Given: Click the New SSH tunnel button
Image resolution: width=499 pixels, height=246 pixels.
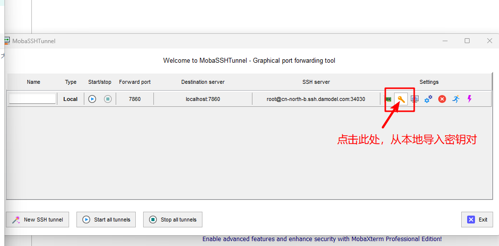Looking at the screenshot, I should click(38, 220).
